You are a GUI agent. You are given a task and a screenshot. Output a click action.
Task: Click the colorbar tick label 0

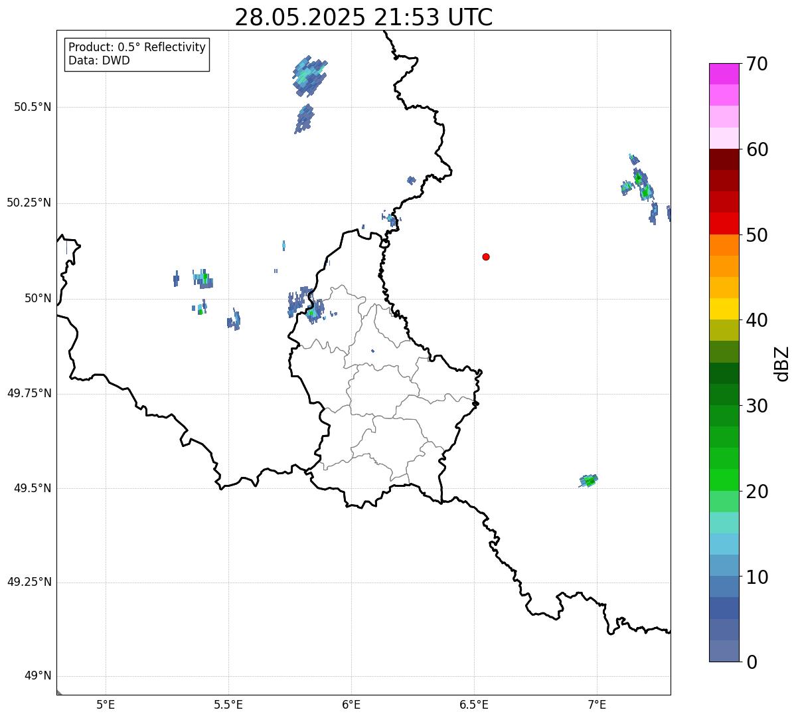click(x=752, y=662)
